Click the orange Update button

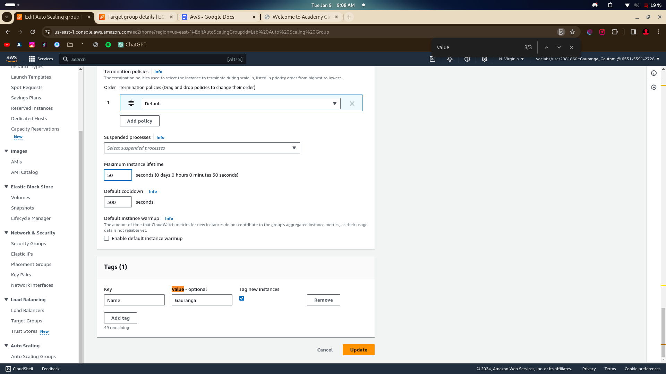[x=358, y=350]
